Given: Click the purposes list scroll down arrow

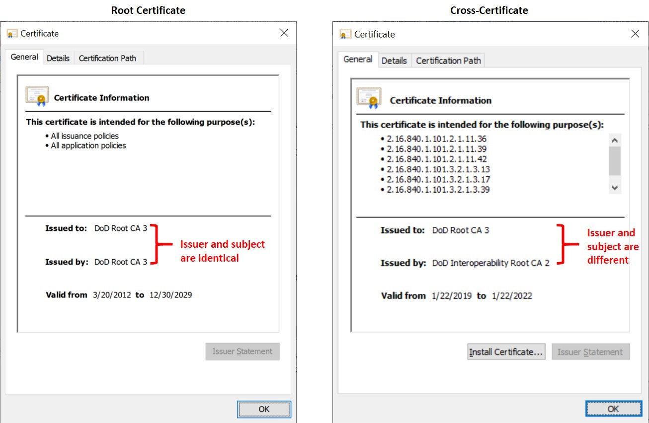Looking at the screenshot, I should tap(615, 188).
